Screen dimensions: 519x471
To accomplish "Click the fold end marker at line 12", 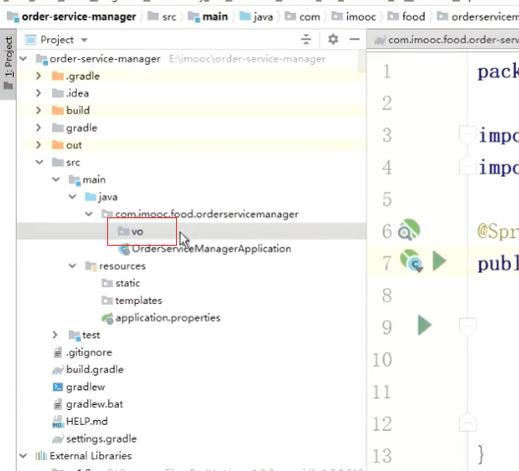I will pyautogui.click(x=468, y=422).
